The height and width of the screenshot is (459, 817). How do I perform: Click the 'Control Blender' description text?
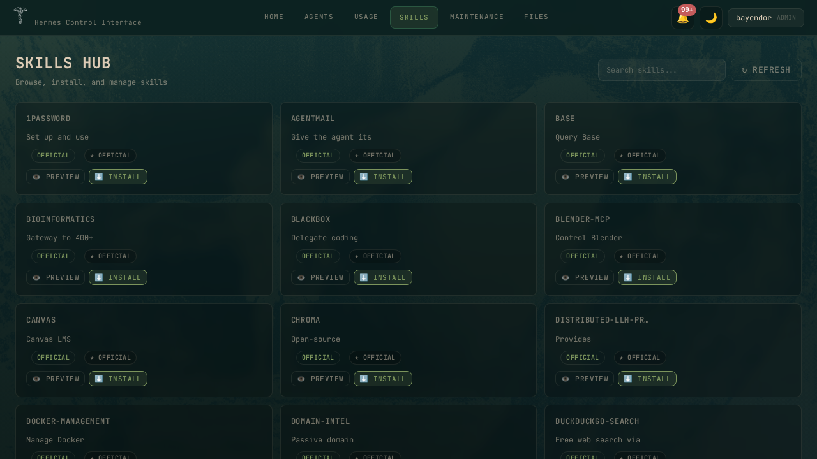(588, 238)
